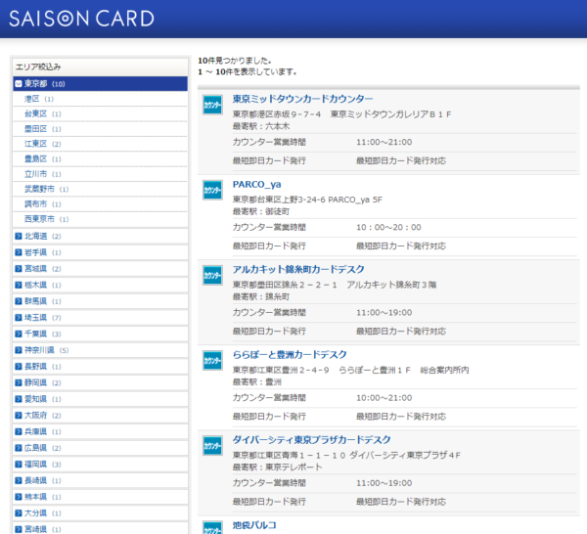The width and height of the screenshot is (587, 534).
Task: Open ららぽーと豊洲カードデスク link
Action: pos(290,355)
